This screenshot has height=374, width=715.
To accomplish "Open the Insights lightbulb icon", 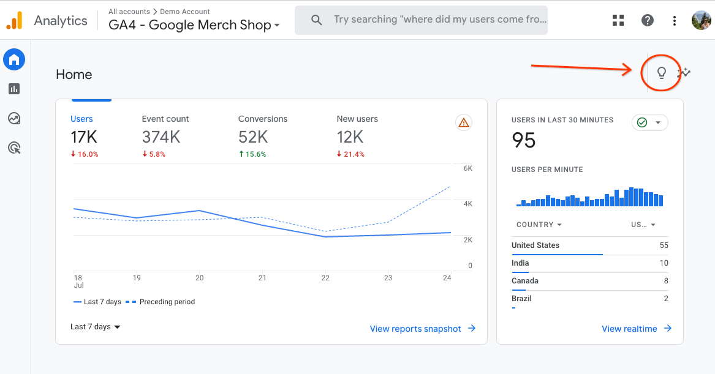I will [661, 73].
